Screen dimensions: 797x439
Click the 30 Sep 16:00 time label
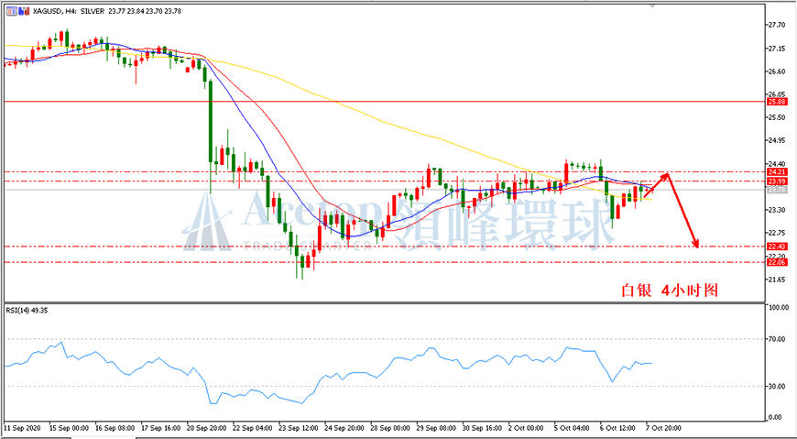(483, 428)
